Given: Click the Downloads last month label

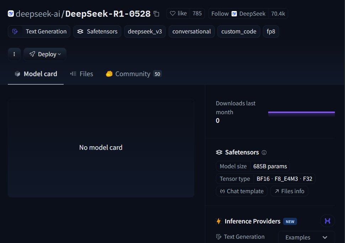Looking at the screenshot, I should [x=236, y=108].
